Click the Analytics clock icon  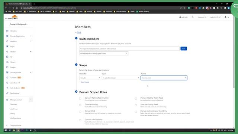(x=7, y=41)
